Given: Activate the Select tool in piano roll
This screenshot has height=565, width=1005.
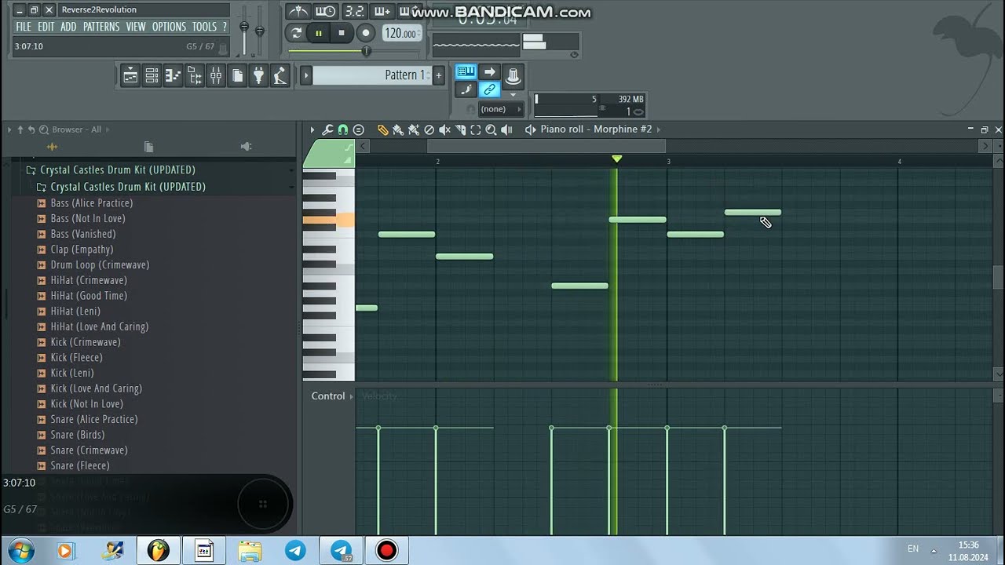Looking at the screenshot, I should point(475,129).
